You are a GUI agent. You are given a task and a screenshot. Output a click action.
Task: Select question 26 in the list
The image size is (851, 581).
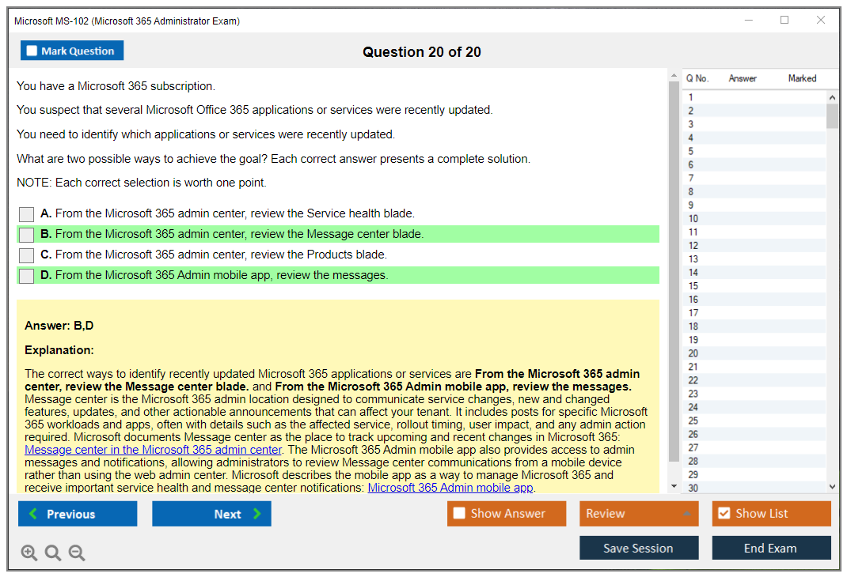(754, 434)
